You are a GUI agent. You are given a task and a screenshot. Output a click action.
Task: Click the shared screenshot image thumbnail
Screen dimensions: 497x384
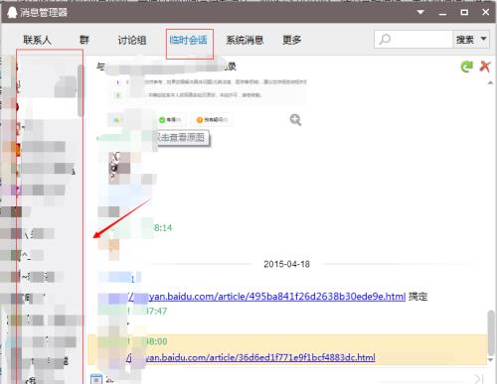click(207, 103)
